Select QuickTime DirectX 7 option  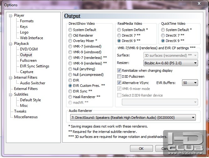[163, 35]
